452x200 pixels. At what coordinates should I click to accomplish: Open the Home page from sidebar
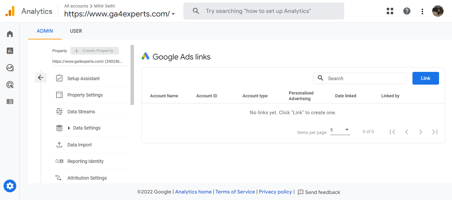10,34
